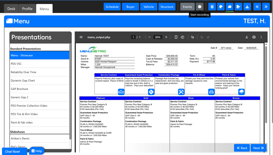Go to next section with double-right chevron
The image size is (273, 155).
tap(266, 7)
